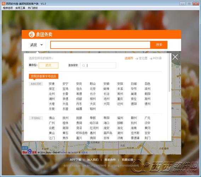Choose city 安庆
Screen dimensions: 201x177
tap(79, 84)
